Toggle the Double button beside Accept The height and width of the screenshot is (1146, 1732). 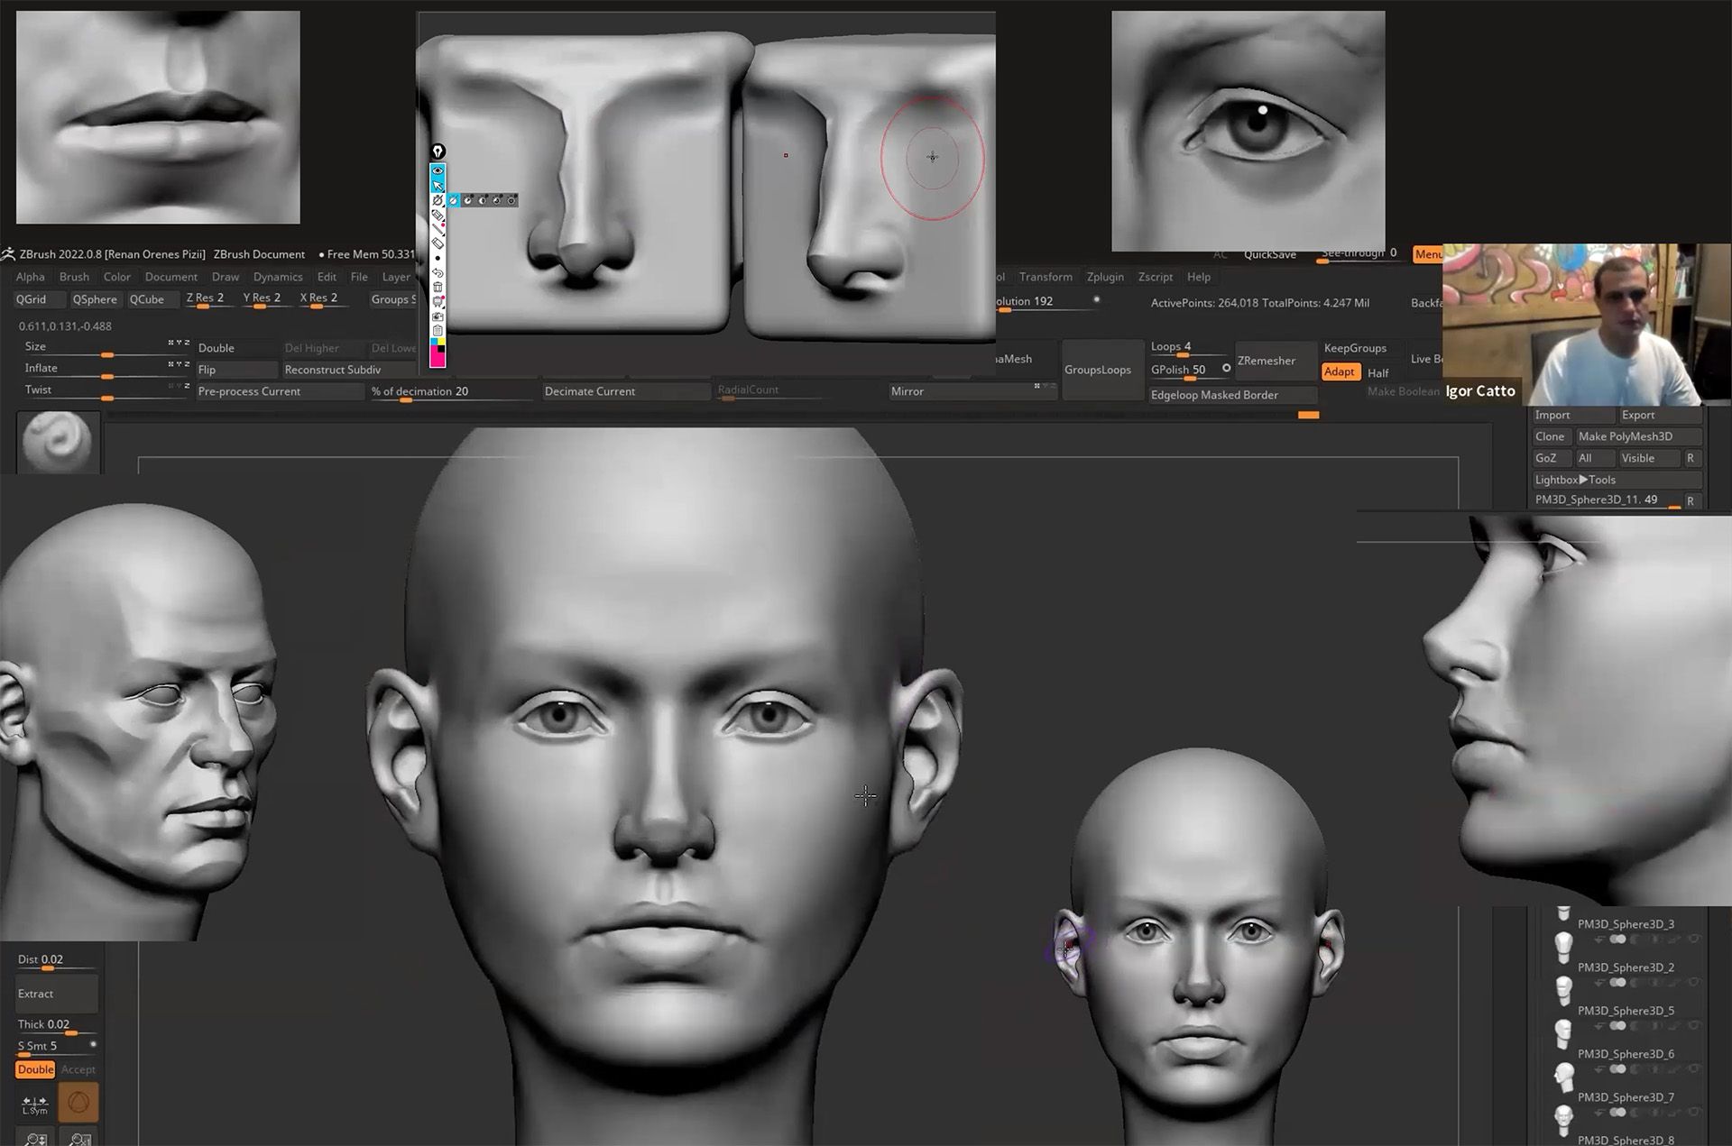(35, 1069)
